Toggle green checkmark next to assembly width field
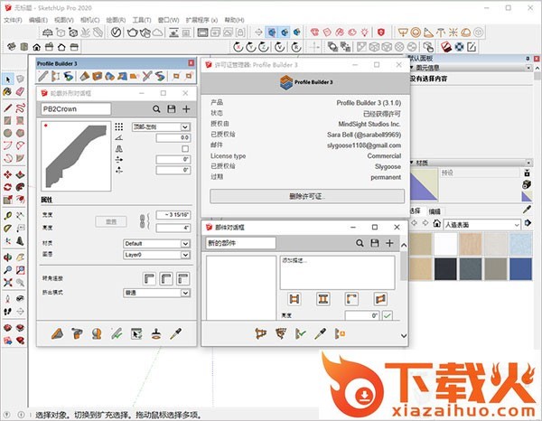Image resolution: width=542 pixels, height=421 pixels. tap(387, 315)
